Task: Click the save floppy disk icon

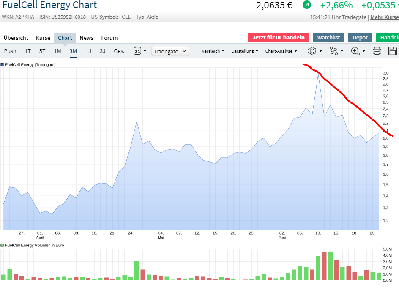Action: 392,51
